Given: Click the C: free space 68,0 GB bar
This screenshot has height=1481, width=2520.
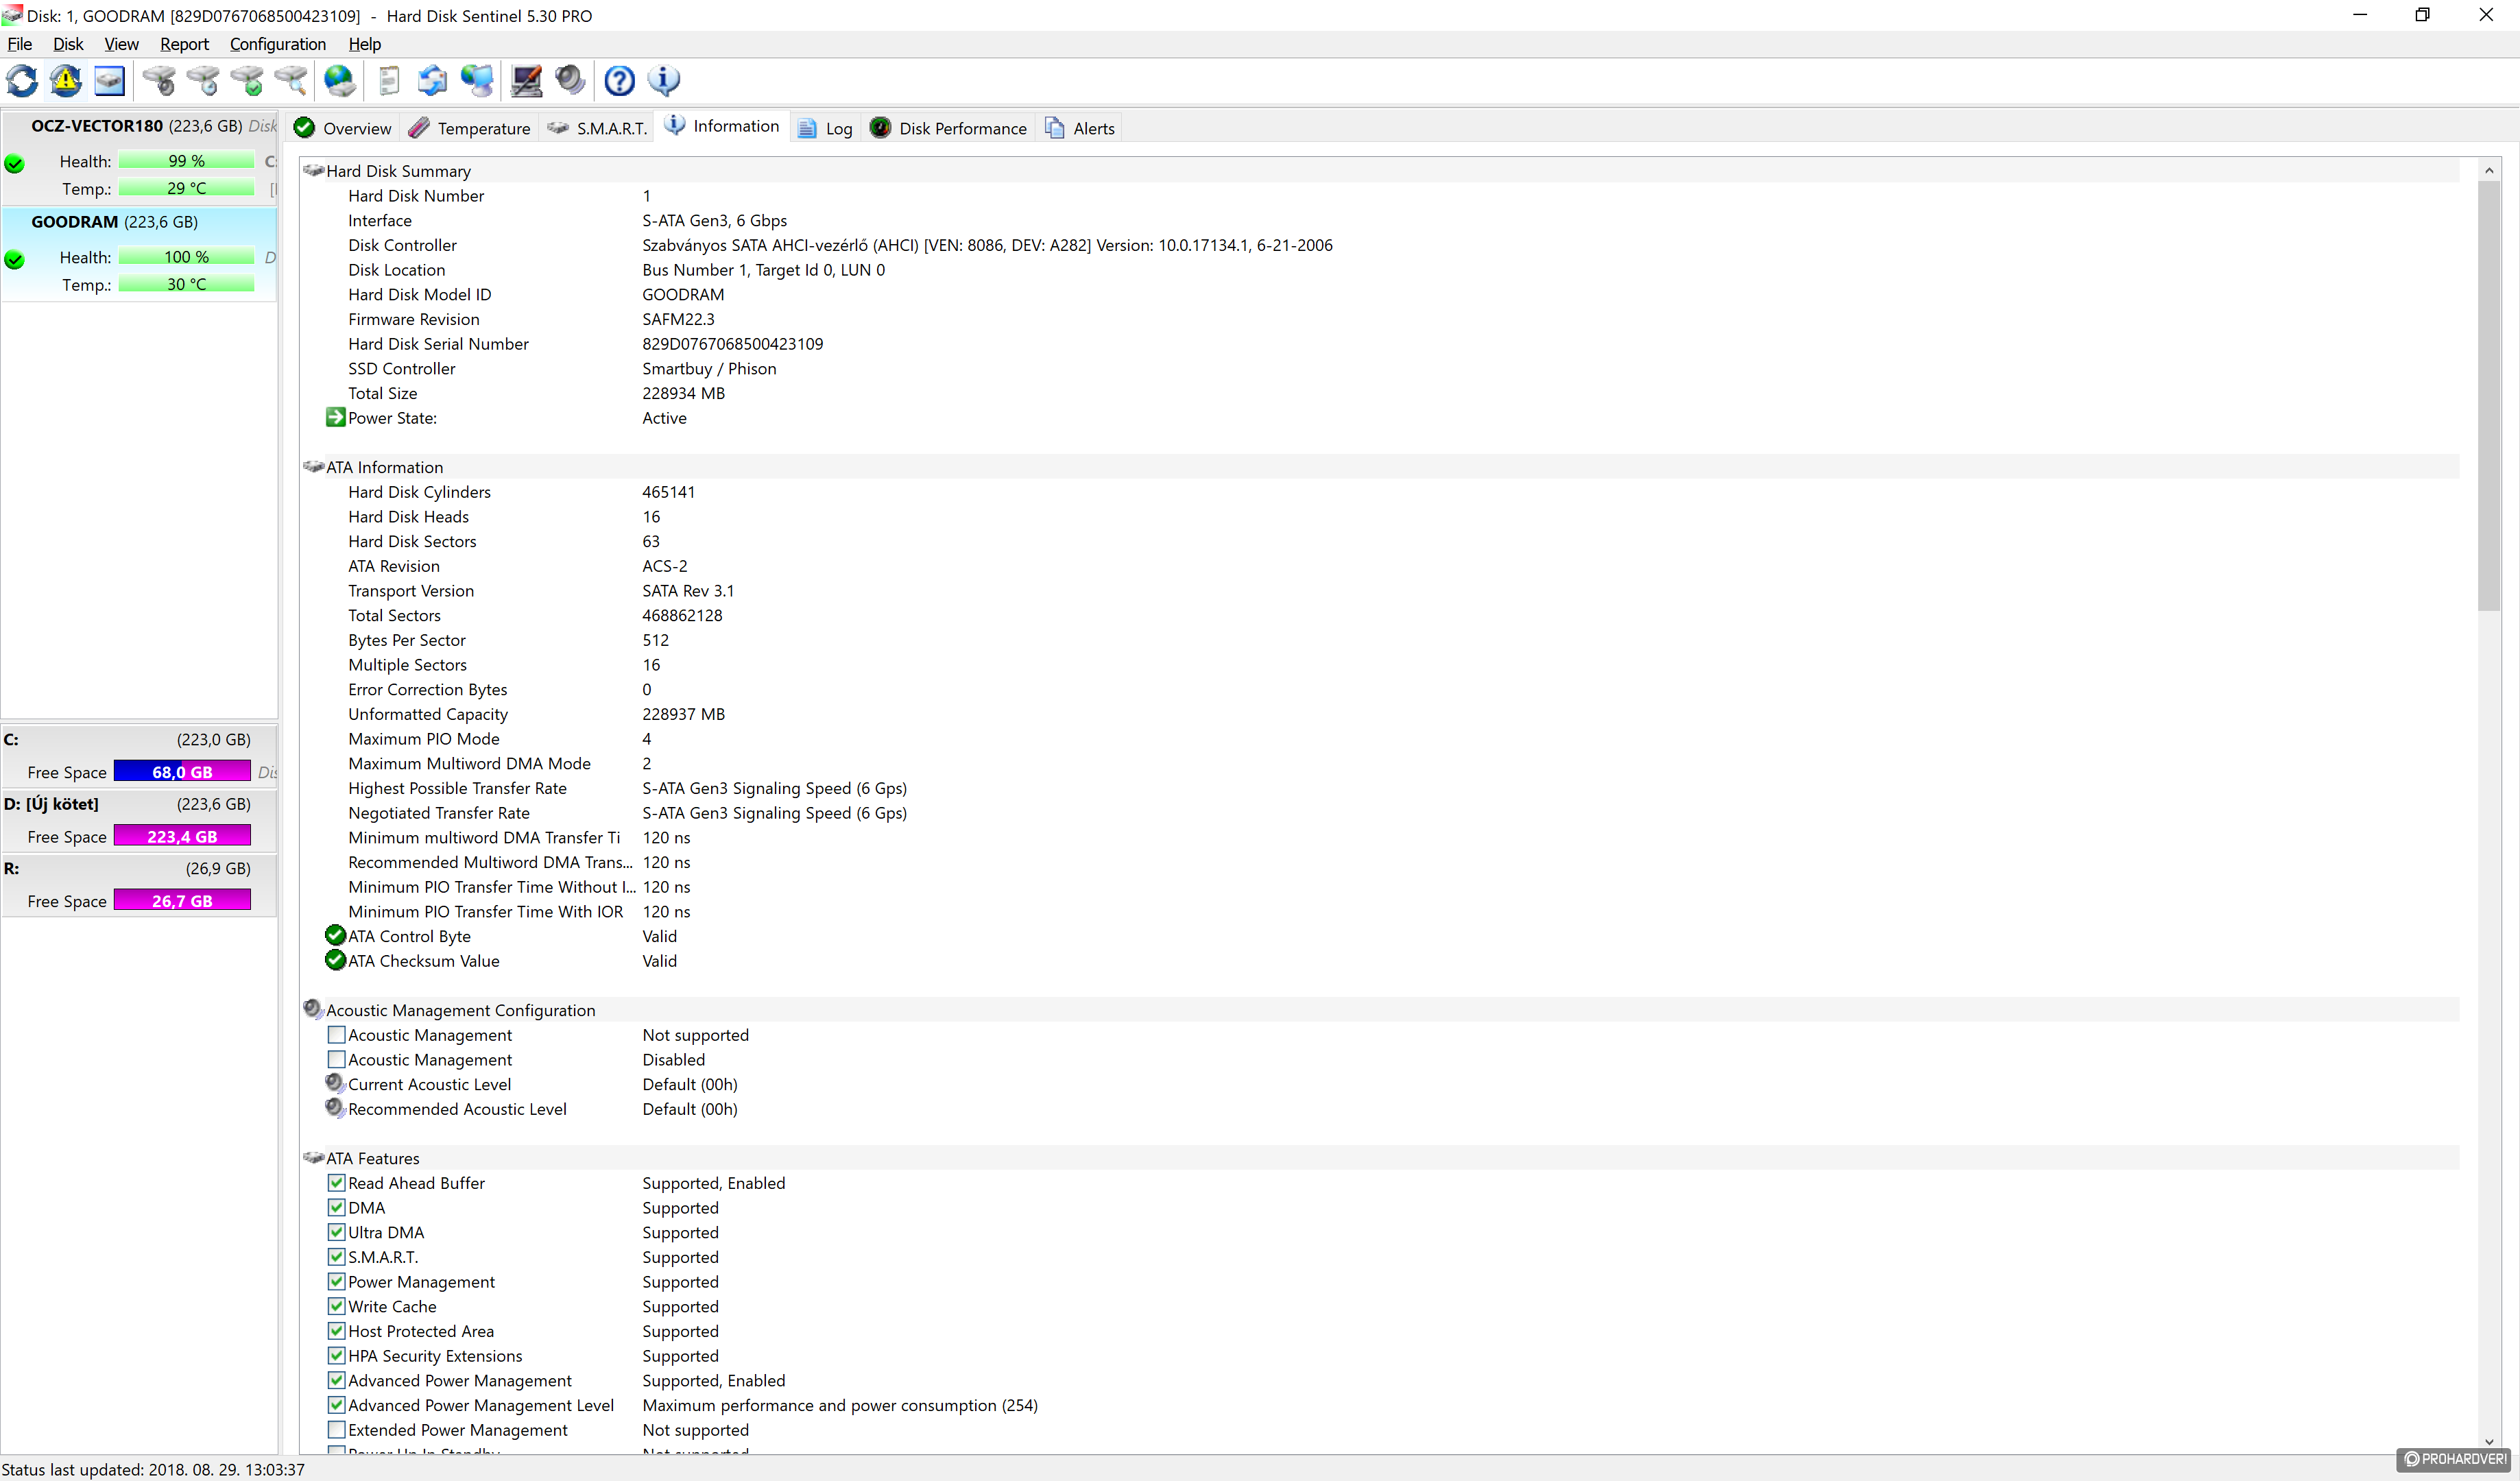Looking at the screenshot, I should tap(182, 771).
